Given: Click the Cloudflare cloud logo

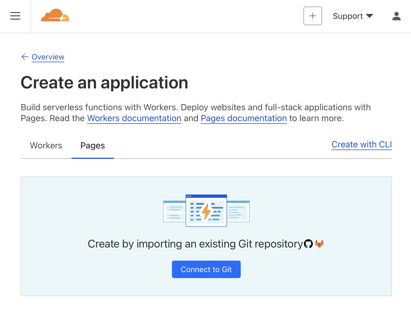Looking at the screenshot, I should point(55,16).
